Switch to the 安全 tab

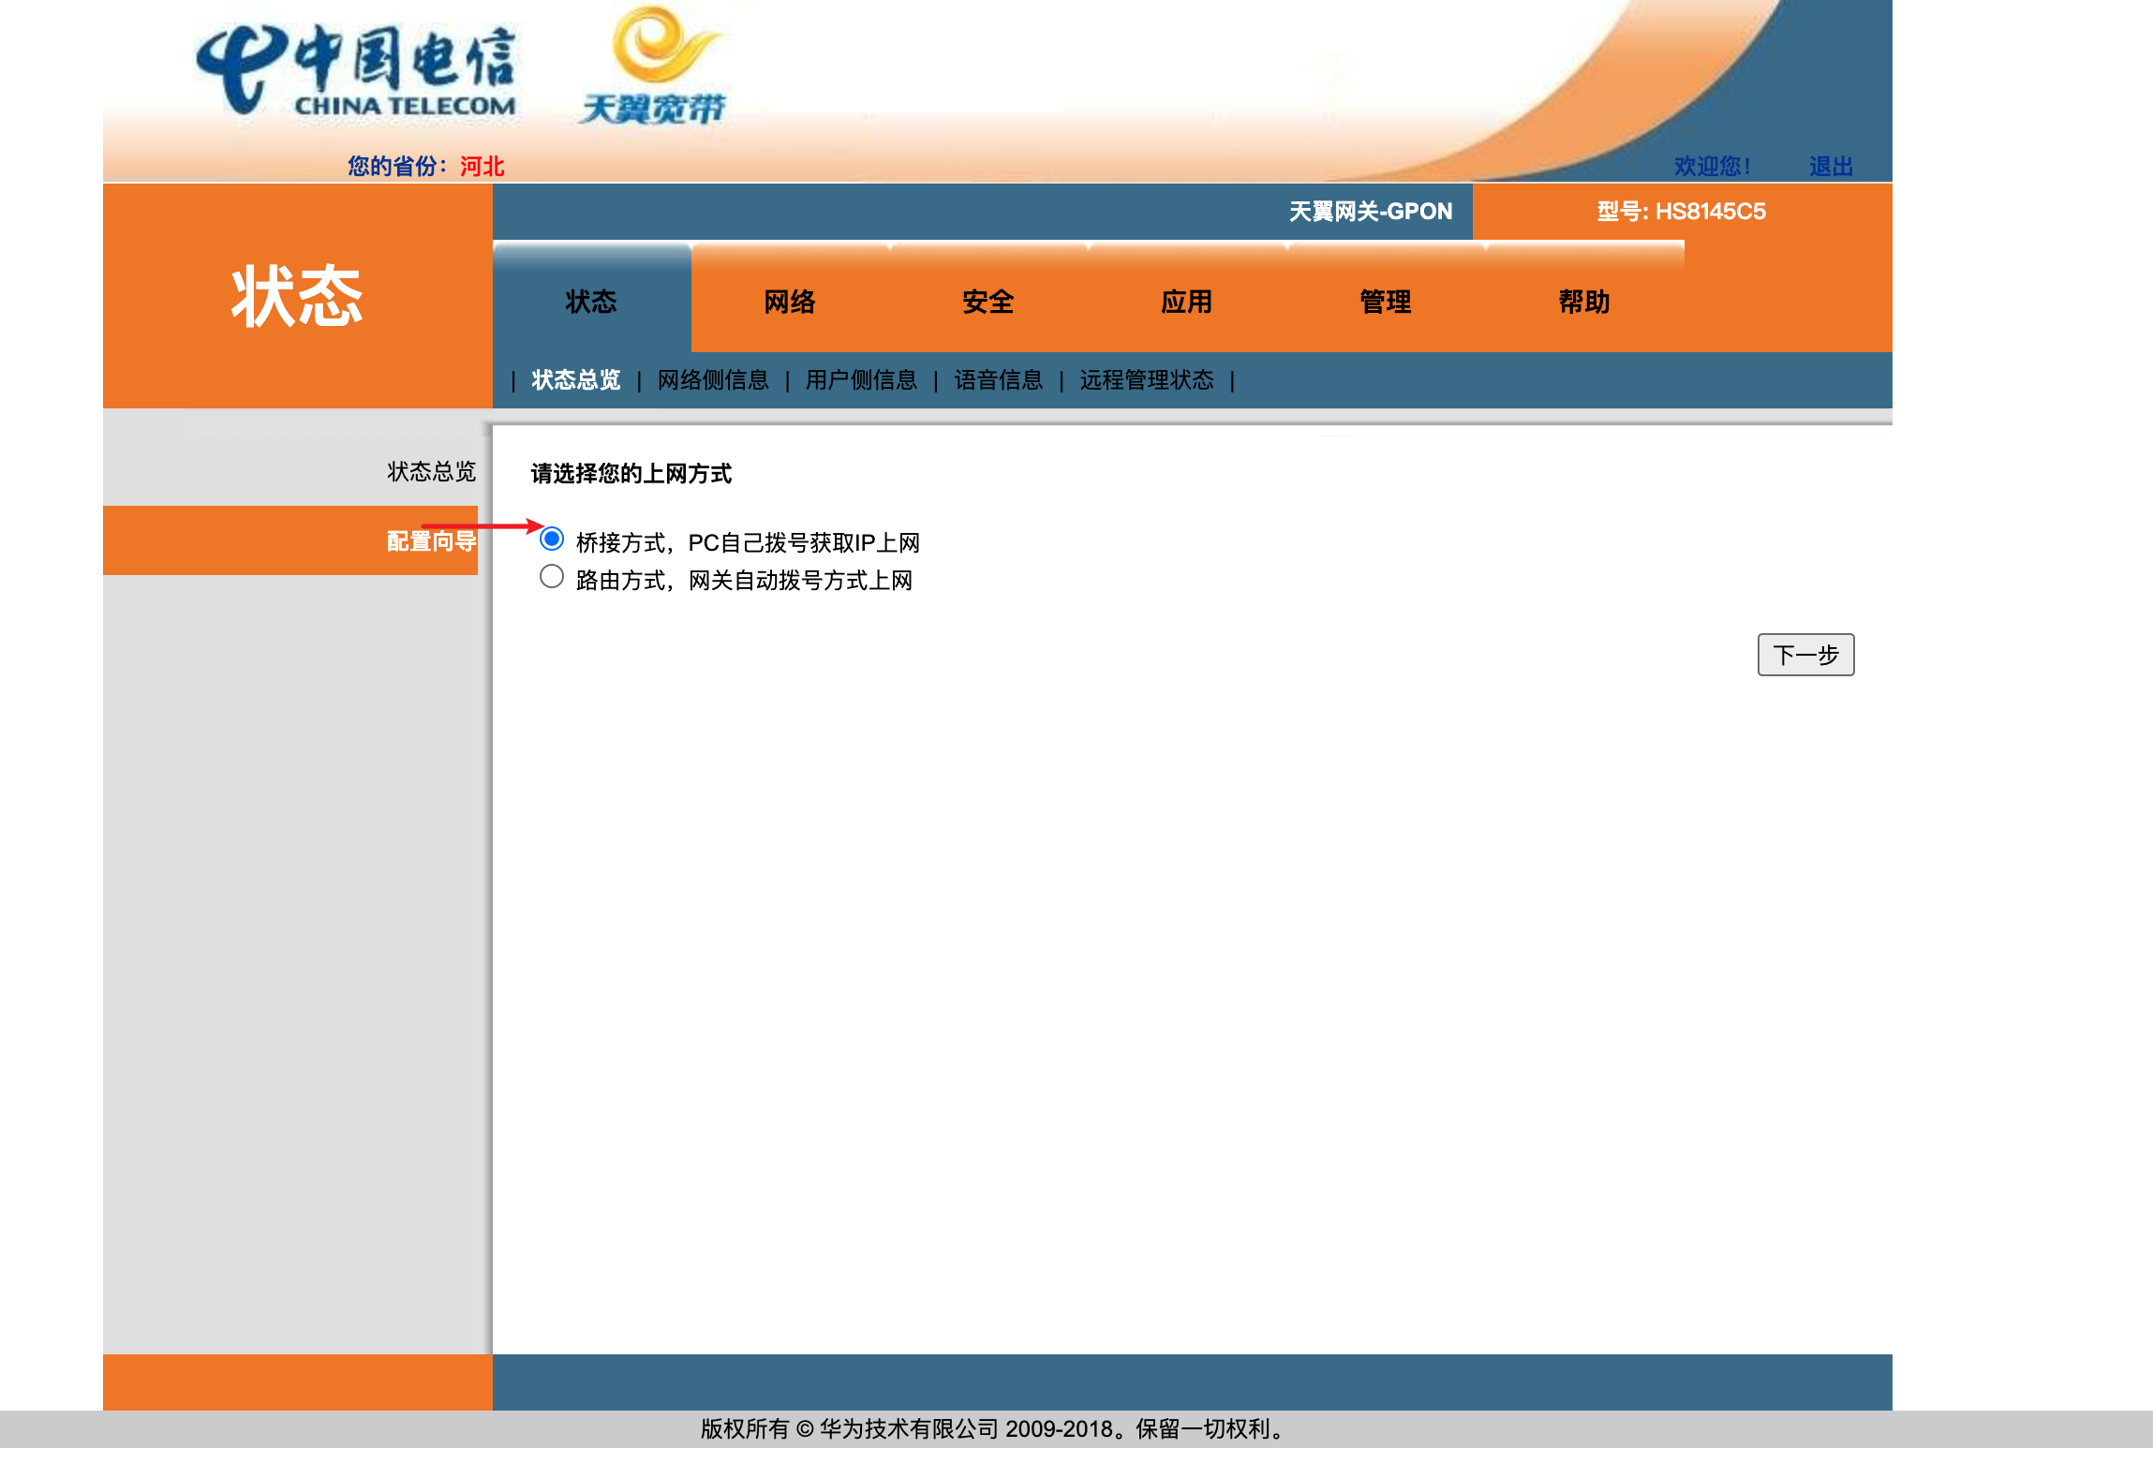point(987,301)
